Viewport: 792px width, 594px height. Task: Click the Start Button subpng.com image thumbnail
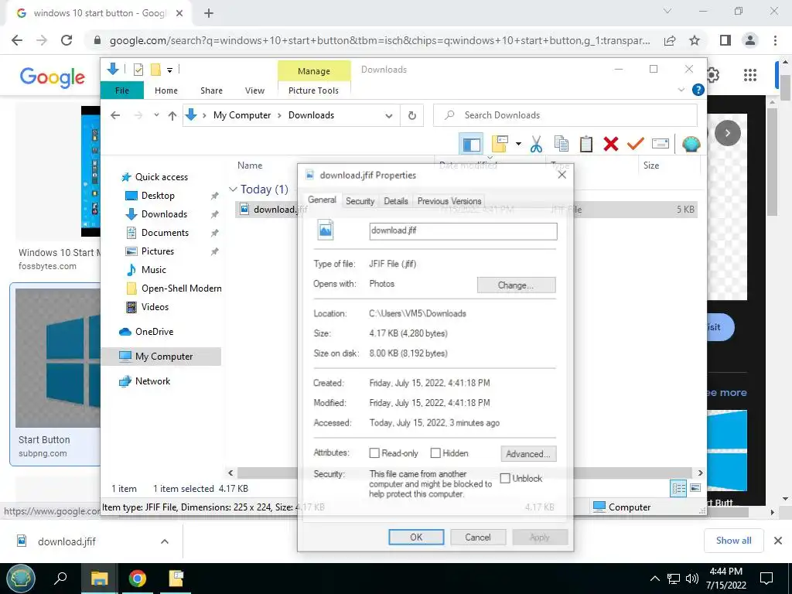[x=57, y=358]
